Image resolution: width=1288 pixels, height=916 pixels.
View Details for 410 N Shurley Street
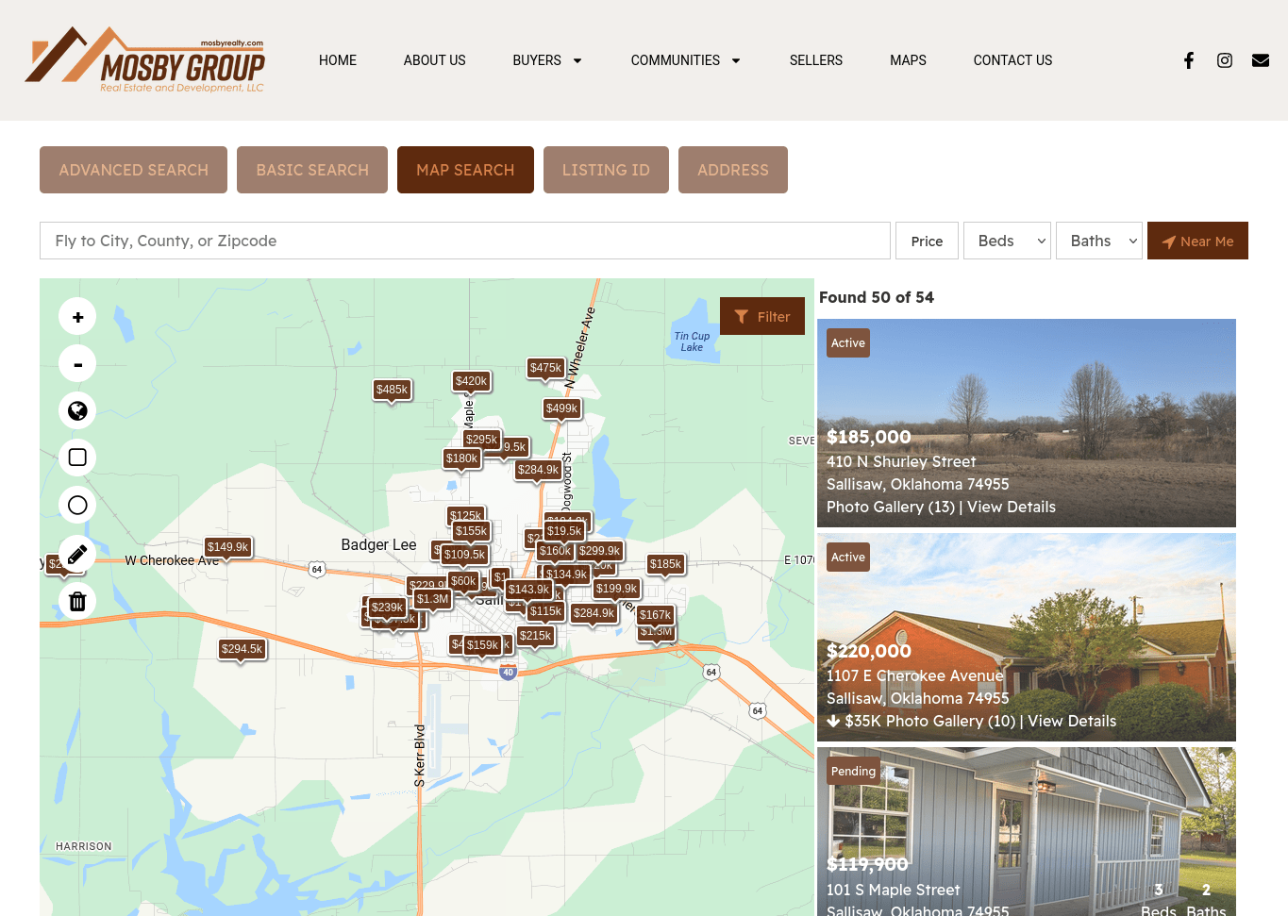[x=1011, y=507]
